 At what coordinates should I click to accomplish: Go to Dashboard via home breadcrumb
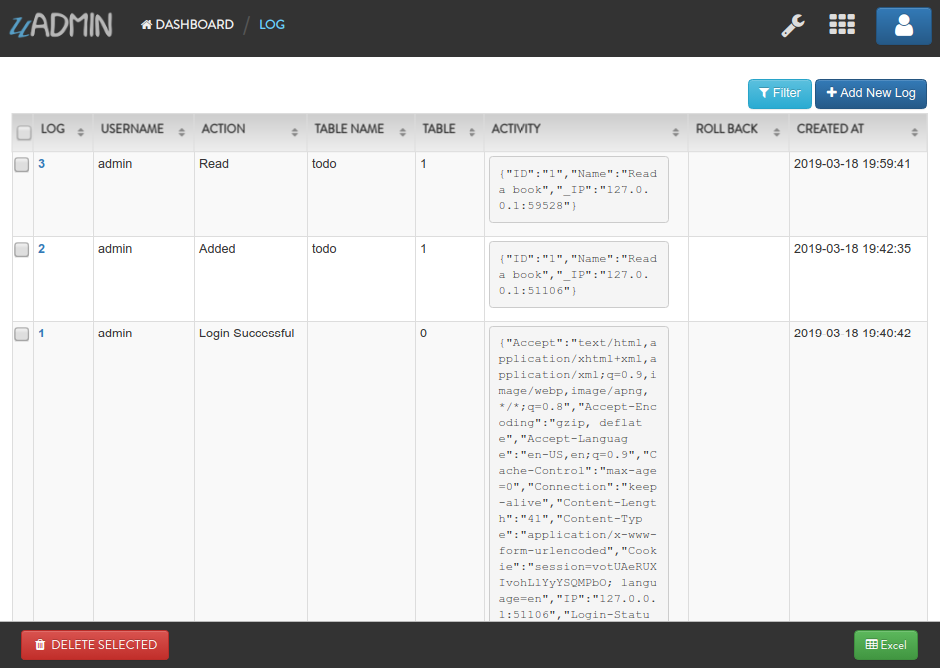pos(187,25)
